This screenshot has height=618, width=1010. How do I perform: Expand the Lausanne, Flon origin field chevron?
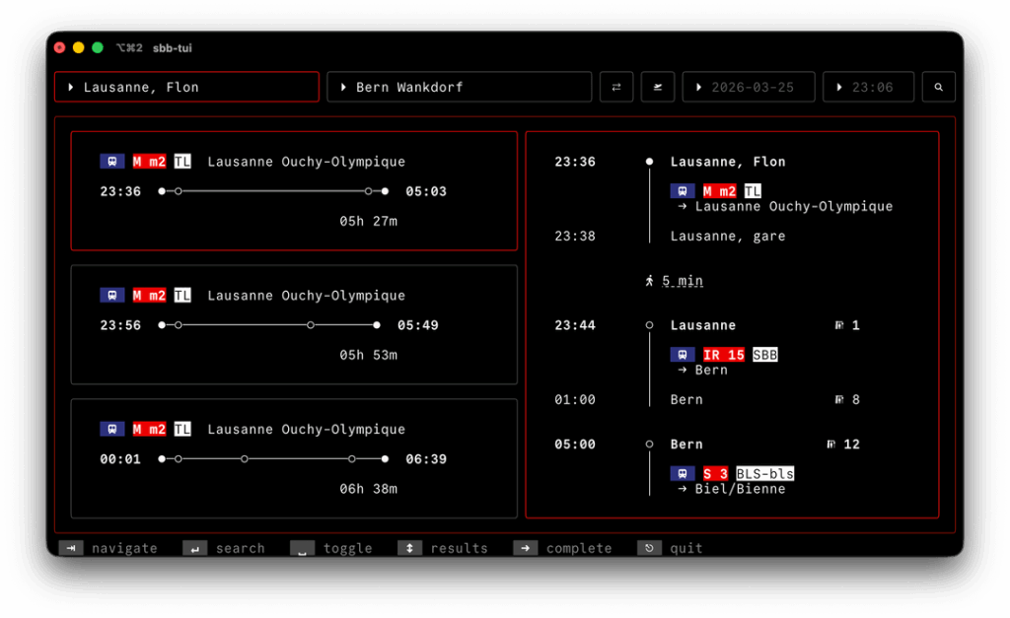point(73,86)
